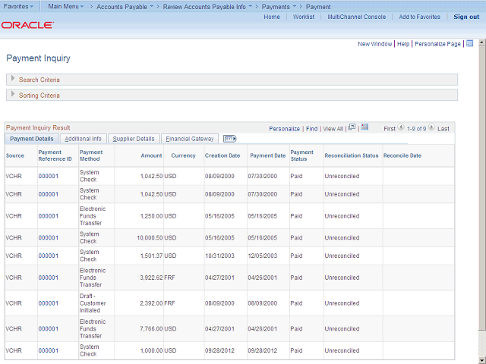486x364 pixels.
Task: Sort by the Amount column header
Action: click(x=151, y=155)
